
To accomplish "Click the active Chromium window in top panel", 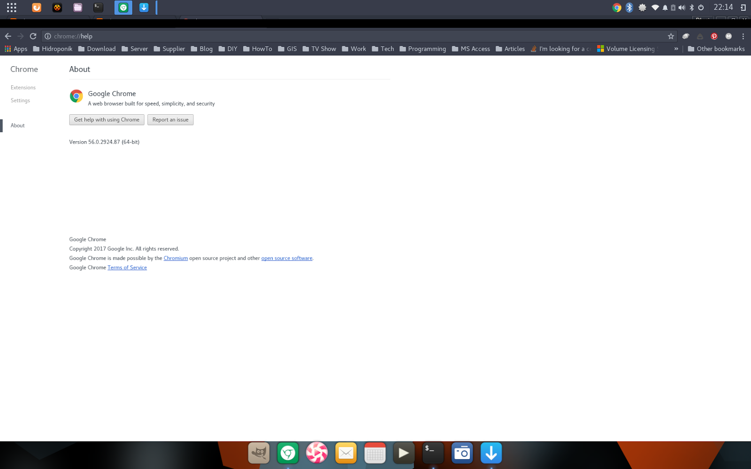I will pyautogui.click(x=123, y=8).
